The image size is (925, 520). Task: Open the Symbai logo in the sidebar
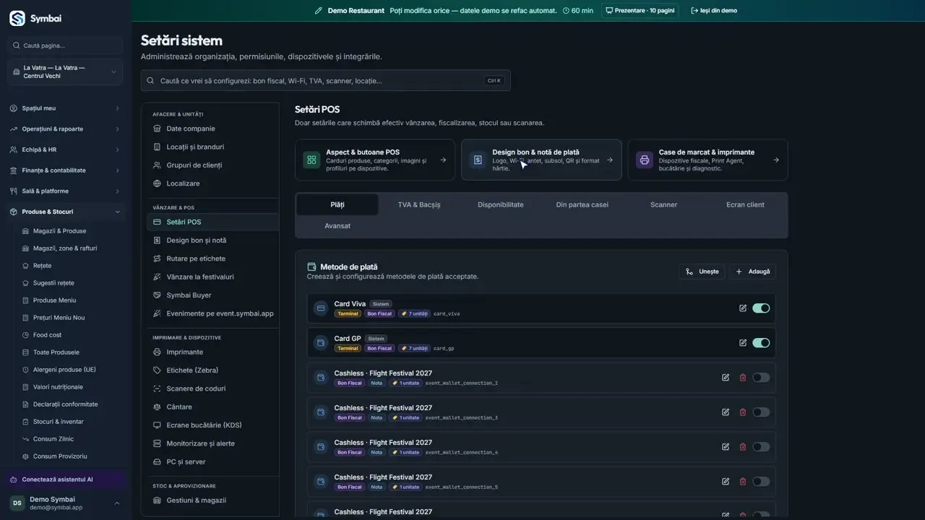[x=17, y=19]
